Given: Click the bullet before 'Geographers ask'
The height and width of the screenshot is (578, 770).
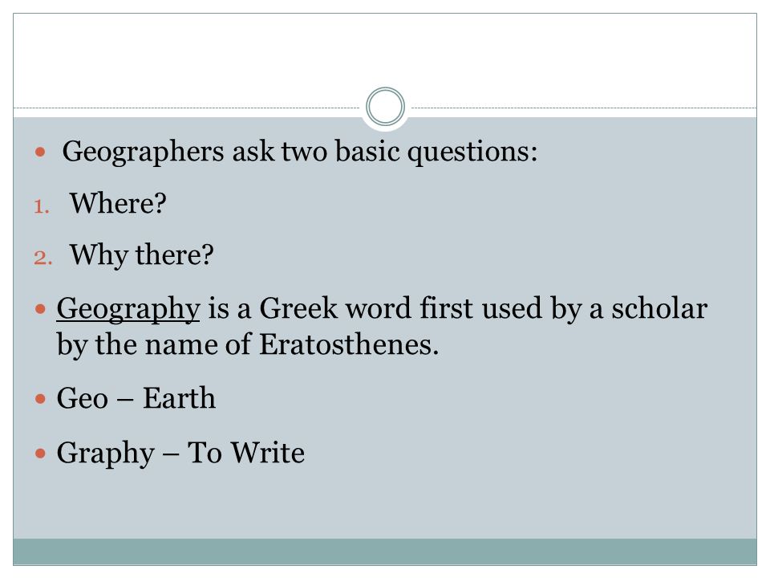Looking at the screenshot, I should pos(40,152).
